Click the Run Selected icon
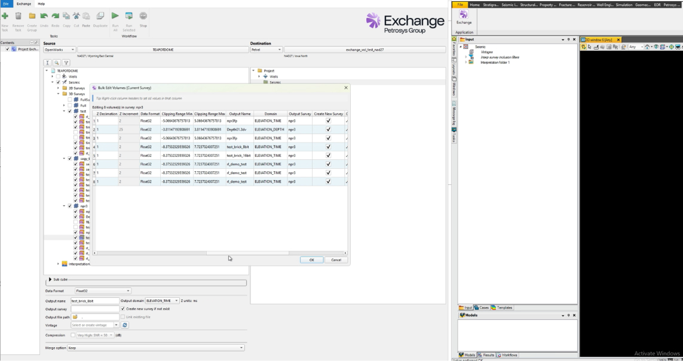The image size is (683, 361). 128,16
